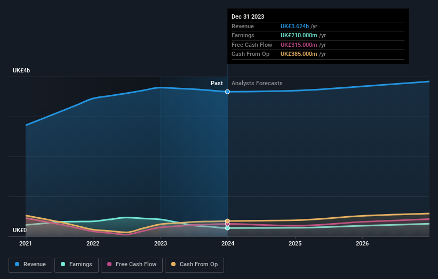Viewport: 438px width, 279px height.
Task: Click the 2023 axis label
Action: (x=161, y=244)
